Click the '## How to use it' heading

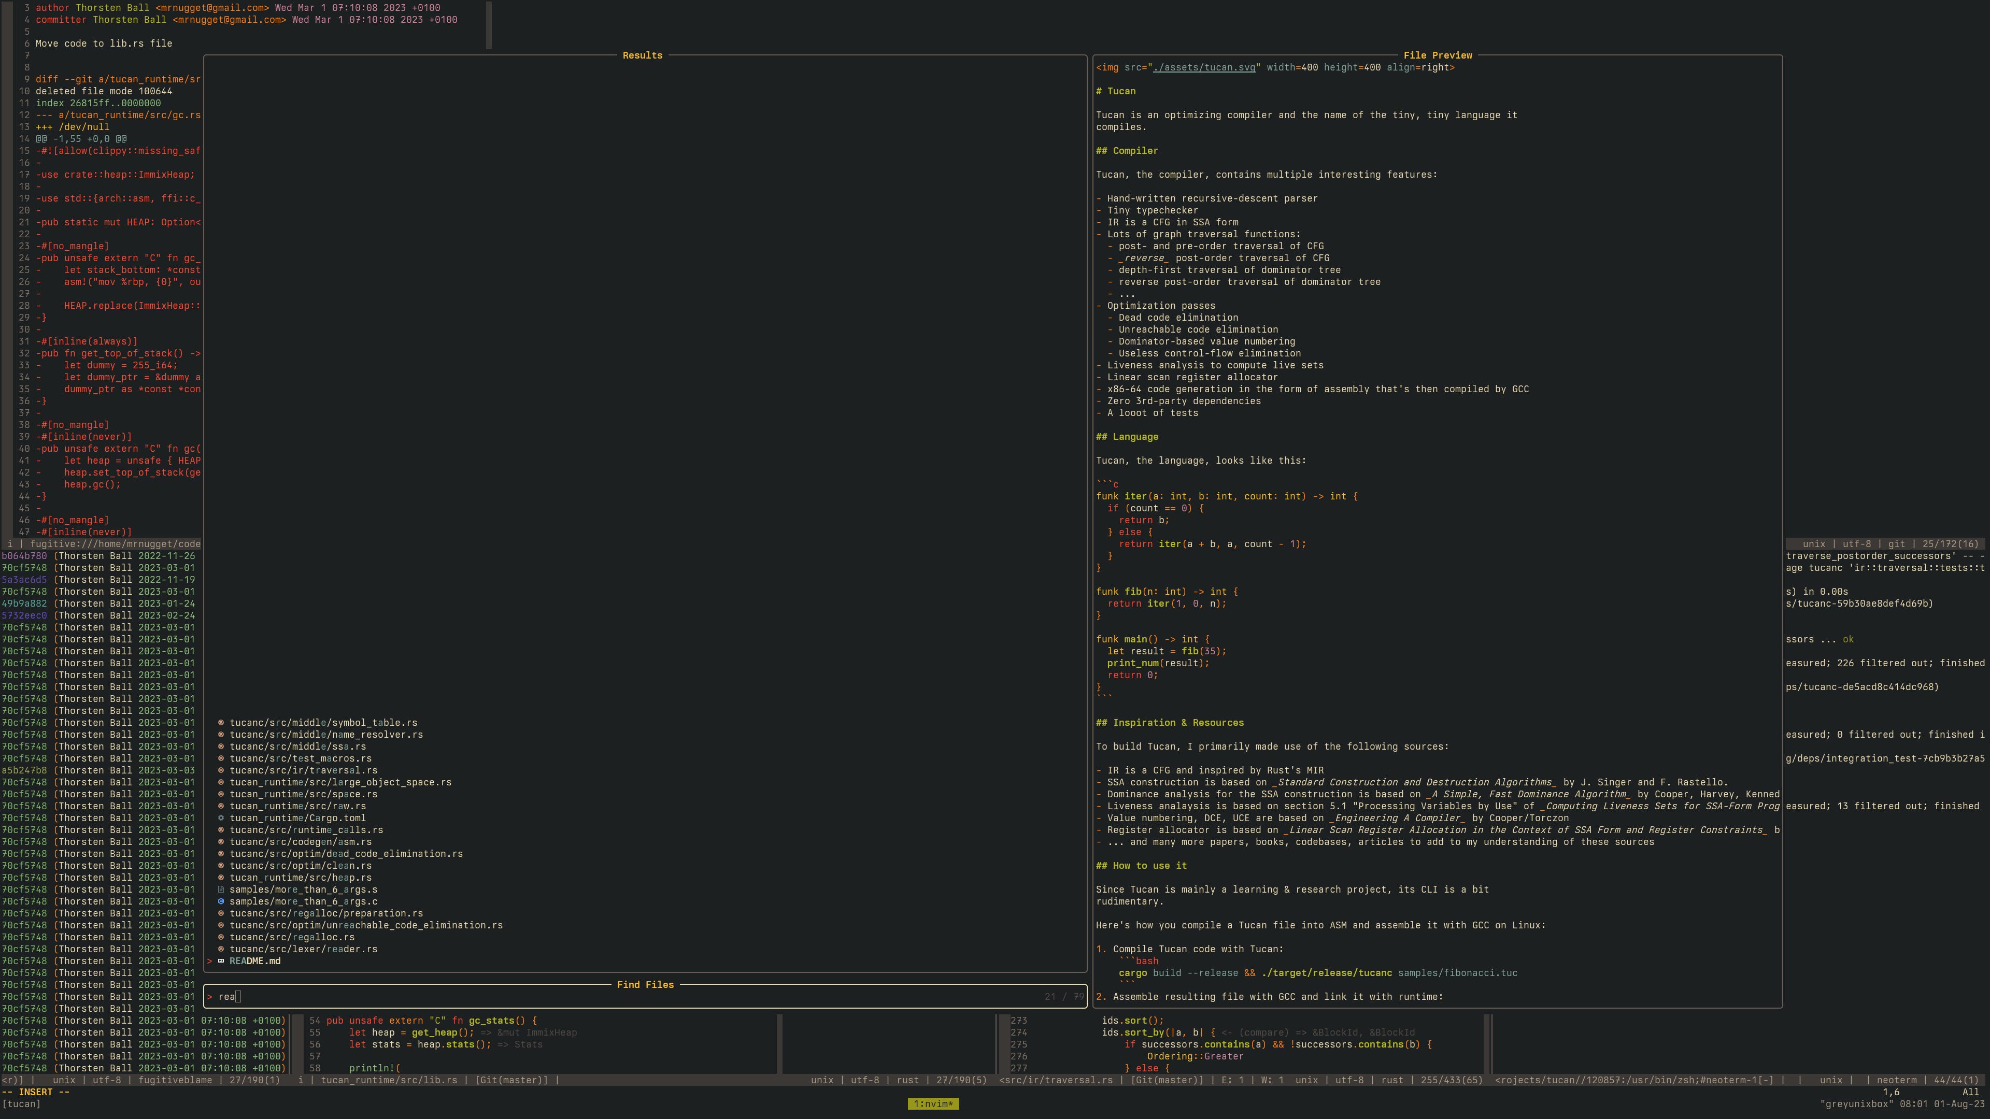(x=1141, y=866)
